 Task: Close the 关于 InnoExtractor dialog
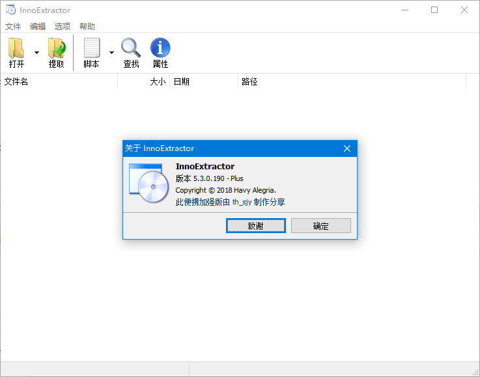click(x=347, y=148)
